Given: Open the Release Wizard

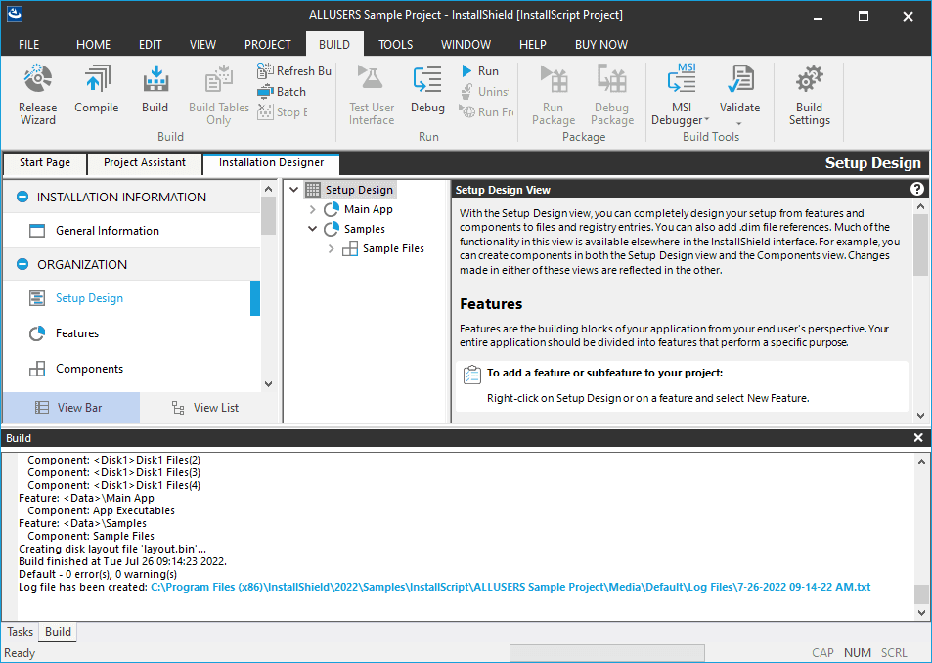Looking at the screenshot, I should point(37,79).
